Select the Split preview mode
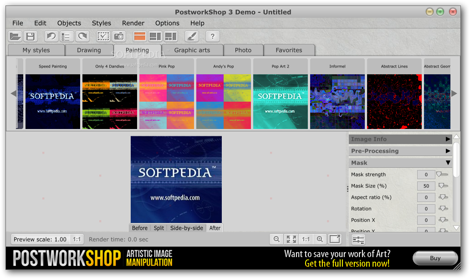The width and height of the screenshot is (470, 279). coord(159,228)
